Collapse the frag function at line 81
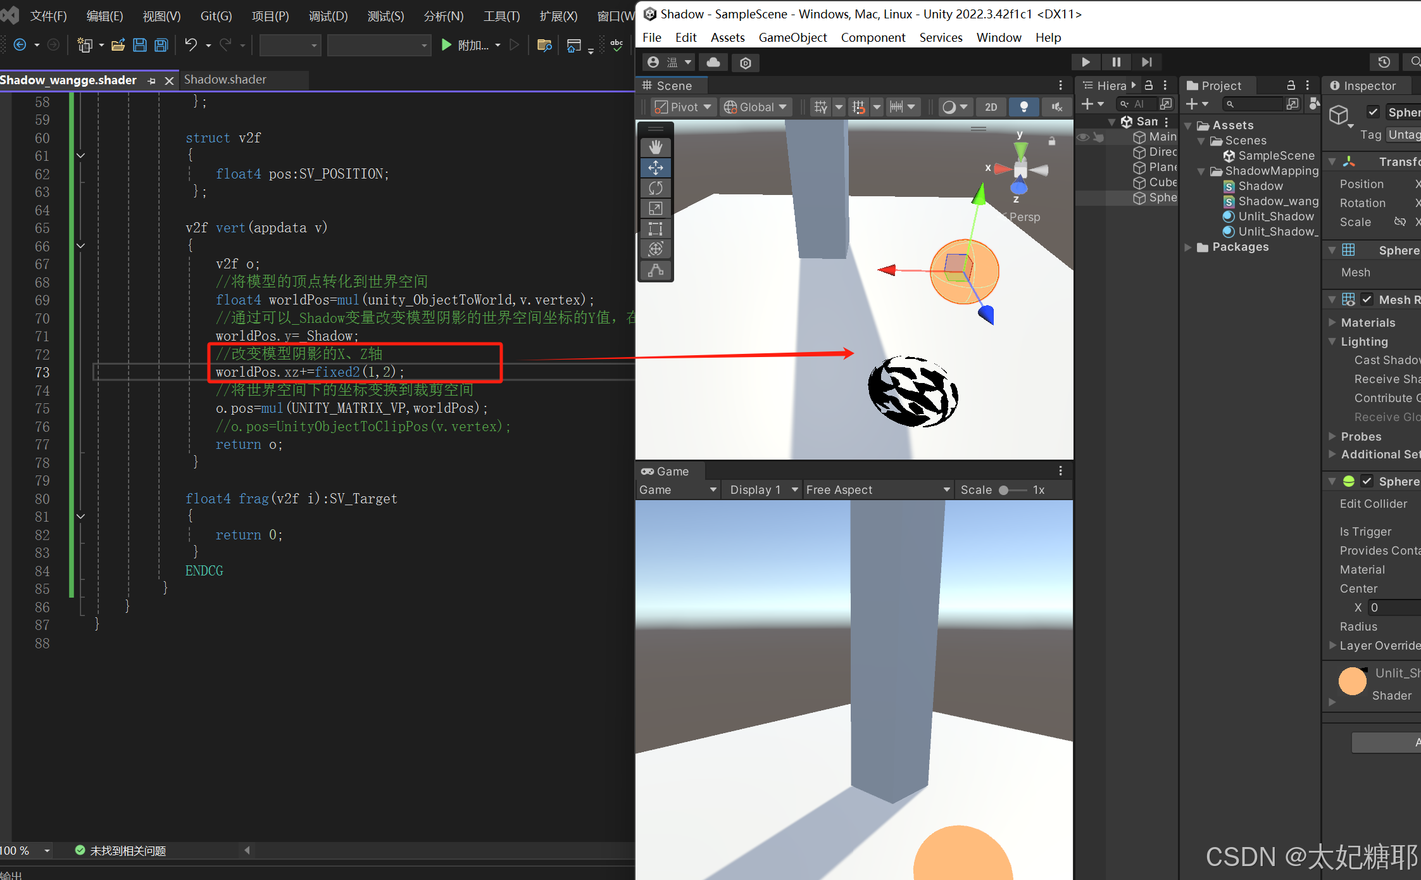 coord(80,517)
